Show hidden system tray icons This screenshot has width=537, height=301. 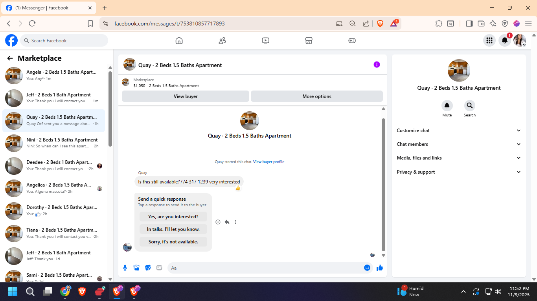pyautogui.click(x=463, y=292)
